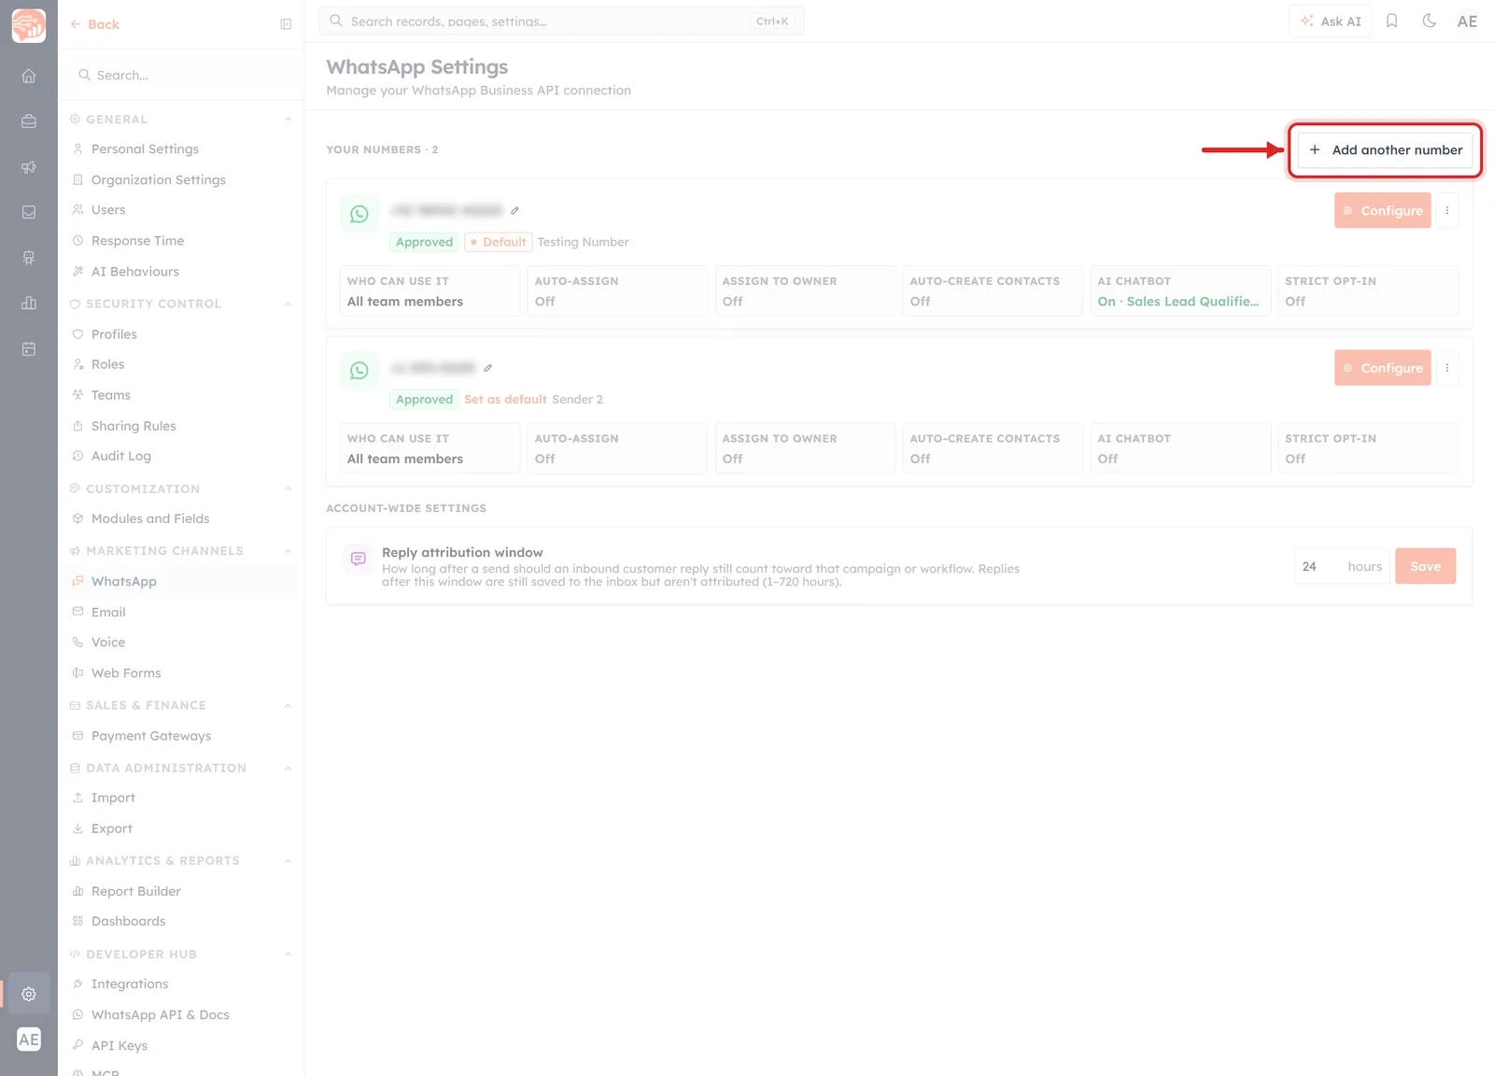Open the three-dot menu for Sender 2

pos(1447,368)
